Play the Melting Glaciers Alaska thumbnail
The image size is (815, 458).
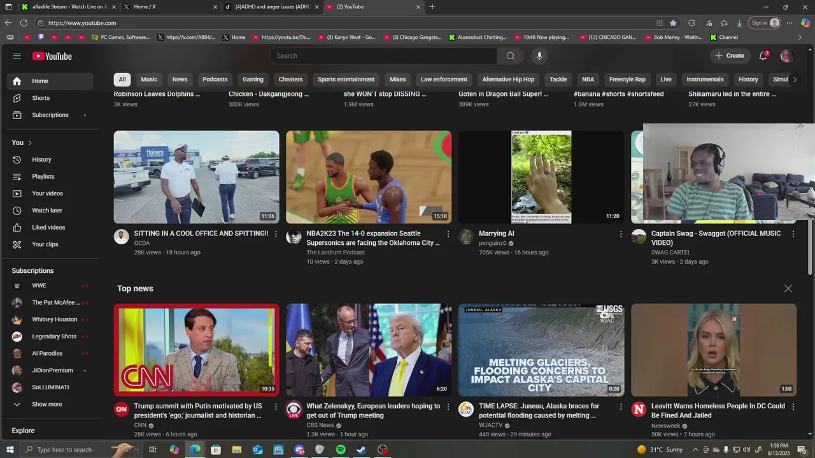[541, 350]
